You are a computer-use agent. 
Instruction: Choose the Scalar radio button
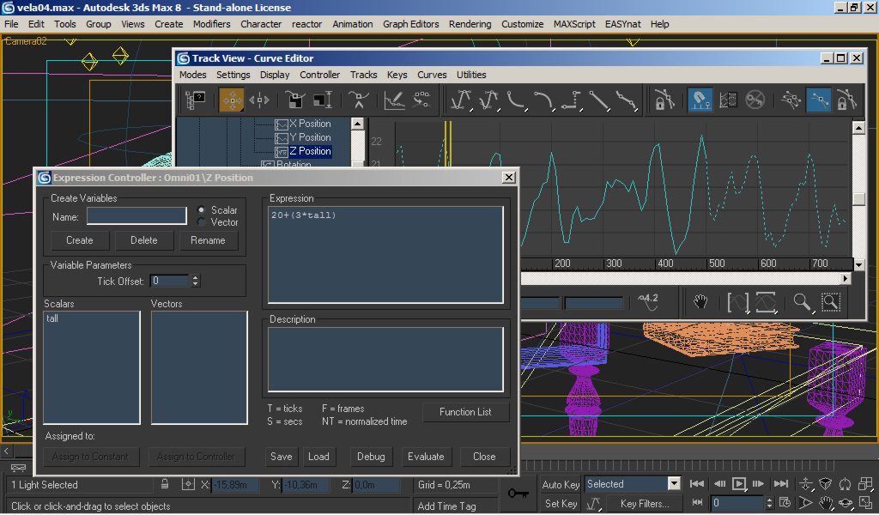(201, 209)
